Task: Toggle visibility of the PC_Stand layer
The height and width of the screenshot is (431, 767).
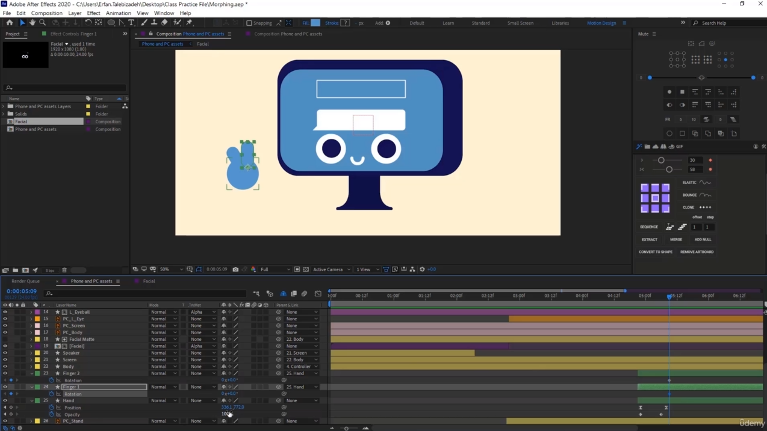Action: [x=5, y=421]
